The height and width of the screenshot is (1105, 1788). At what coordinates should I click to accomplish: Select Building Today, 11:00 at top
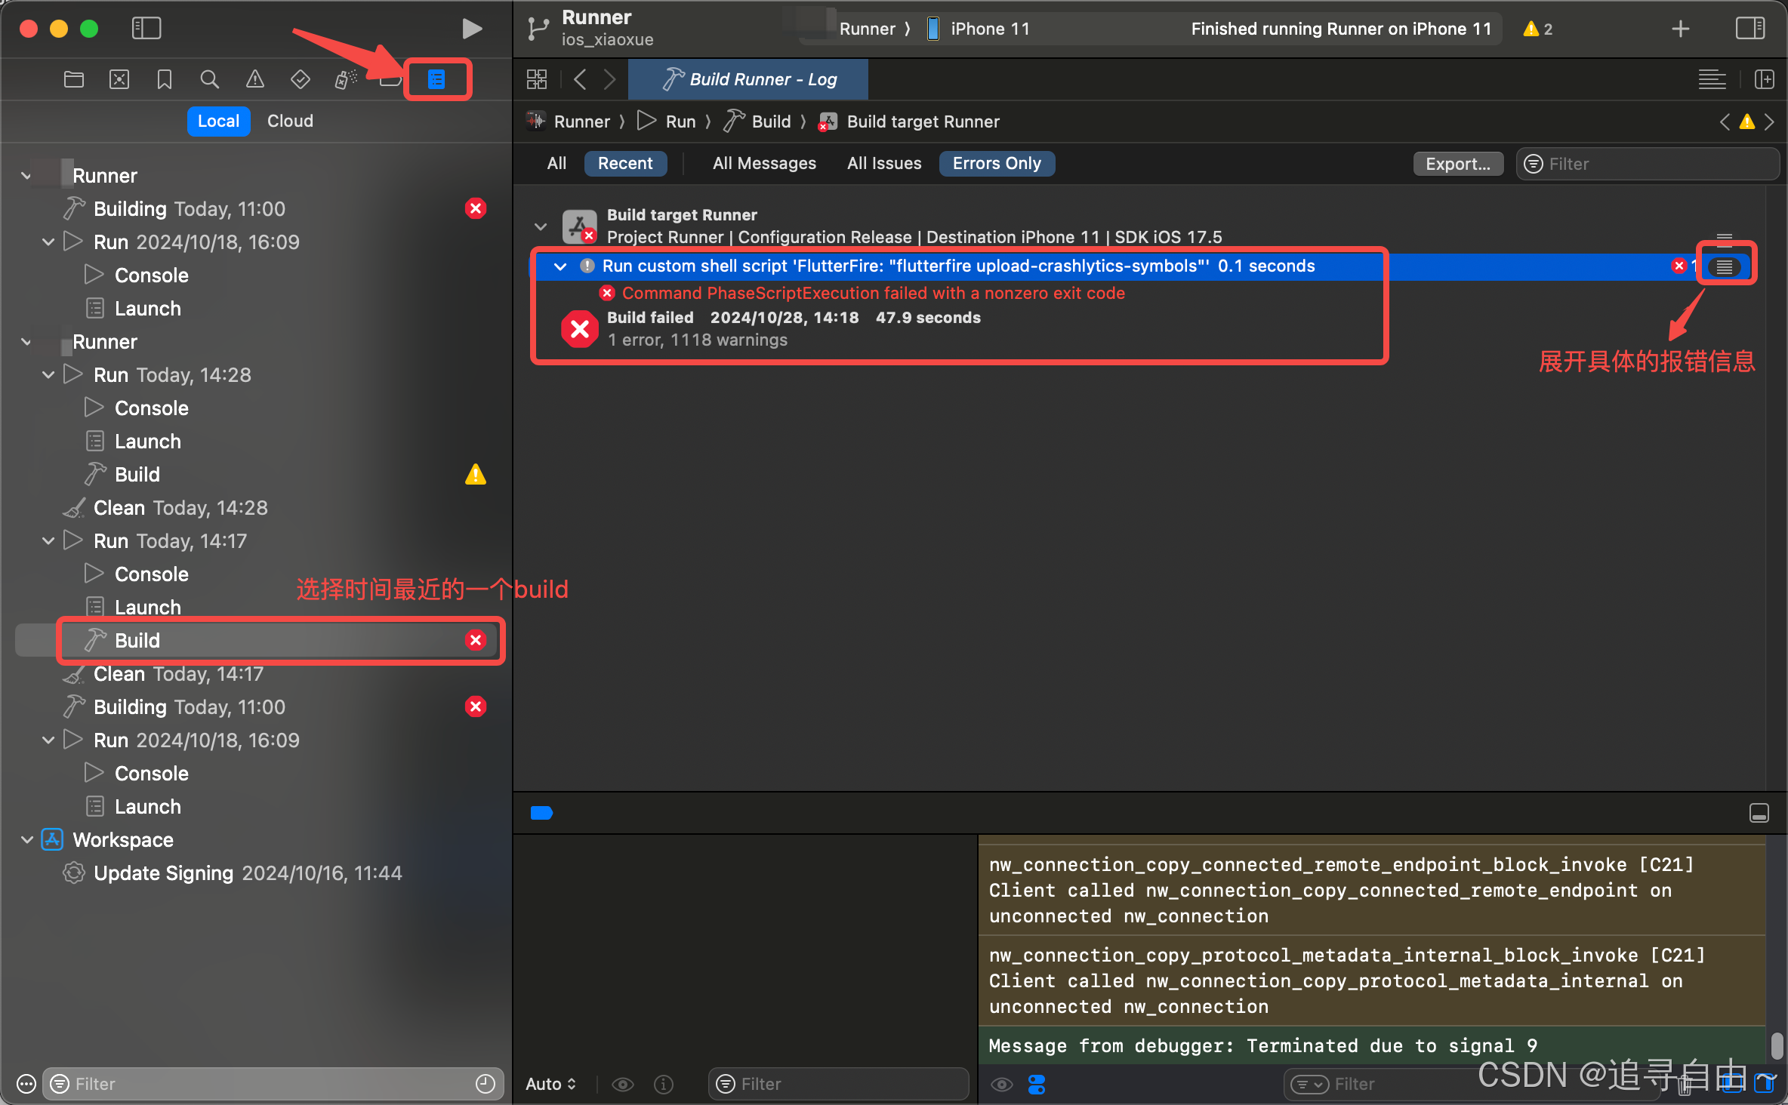click(x=257, y=209)
